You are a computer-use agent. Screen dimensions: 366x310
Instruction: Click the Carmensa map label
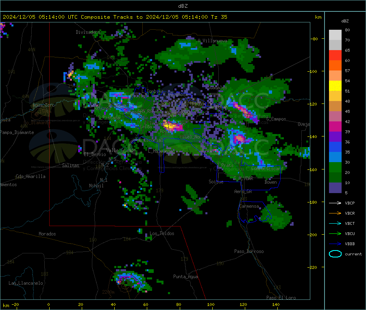pyautogui.click(x=249, y=206)
